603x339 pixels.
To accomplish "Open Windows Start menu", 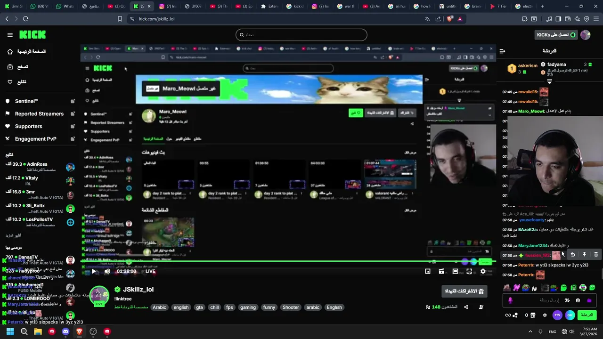I will point(10,331).
